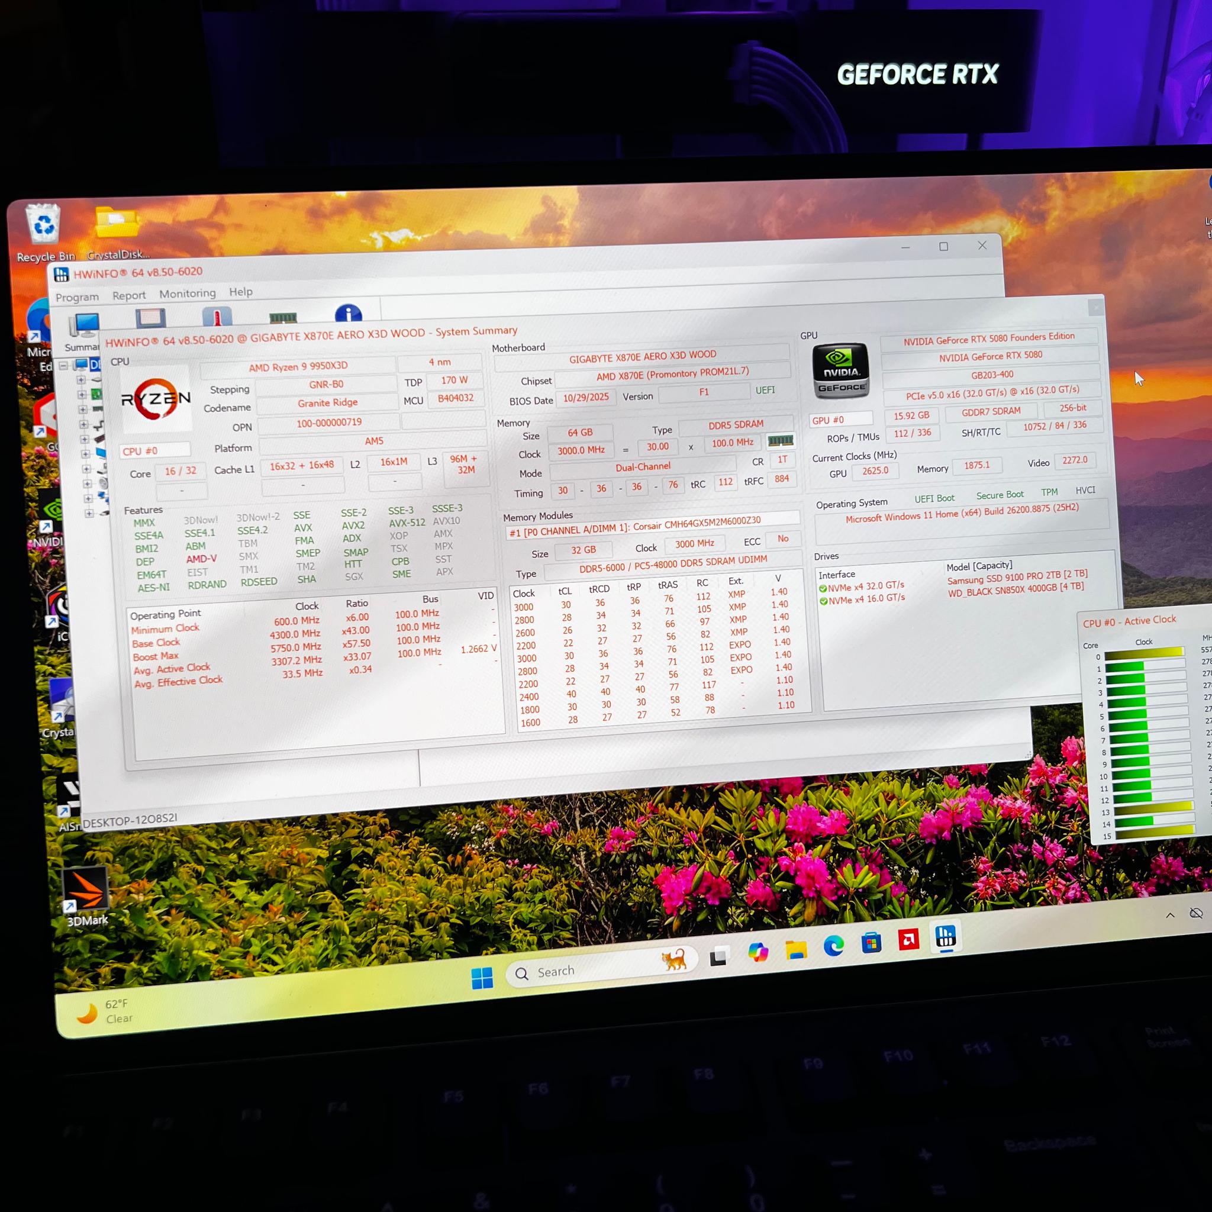This screenshot has height=1212, width=1212.
Task: Click the Samsung SSD 9100 PRO 2TB drive entry
Action: (x=1017, y=577)
